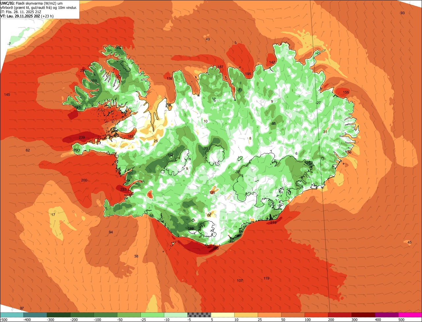Click the 'IT: Fös. 28. 11. 2025 21Z' line
This screenshot has width=422, height=322.
coord(21,12)
